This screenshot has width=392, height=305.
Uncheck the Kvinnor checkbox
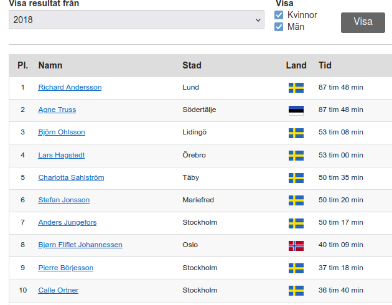click(279, 15)
